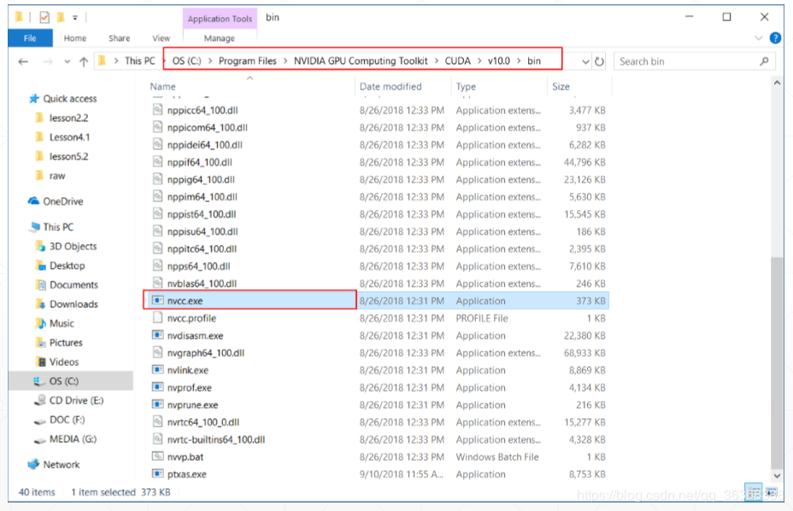Expand the chevron after v10.0 in the path
The width and height of the screenshot is (793, 511).
pyautogui.click(x=519, y=61)
